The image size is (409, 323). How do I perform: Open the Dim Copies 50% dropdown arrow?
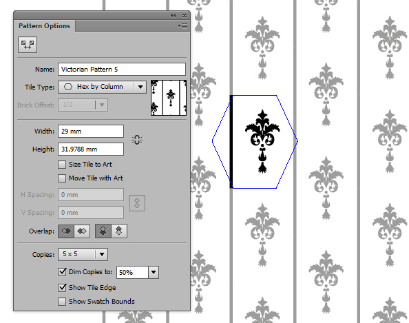click(154, 273)
